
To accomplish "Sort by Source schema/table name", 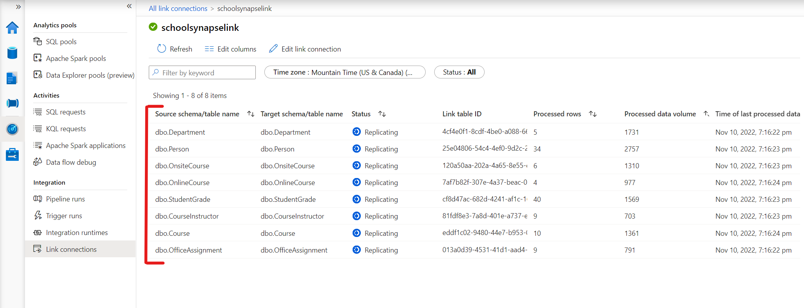I will point(251,114).
